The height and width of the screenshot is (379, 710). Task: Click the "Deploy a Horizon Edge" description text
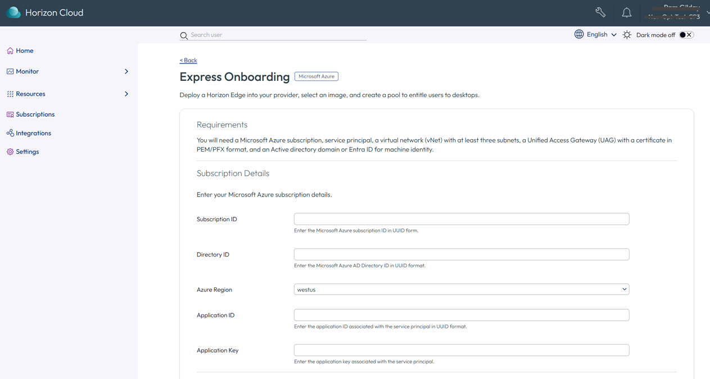(x=329, y=95)
